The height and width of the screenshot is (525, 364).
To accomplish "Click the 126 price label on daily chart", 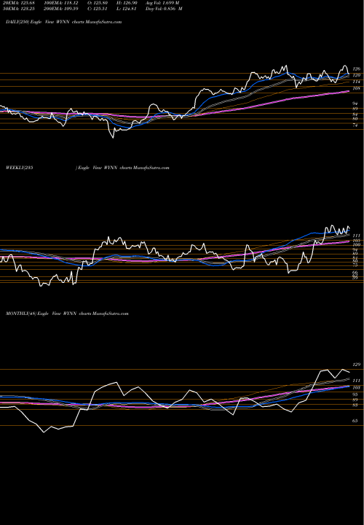I will [357, 69].
